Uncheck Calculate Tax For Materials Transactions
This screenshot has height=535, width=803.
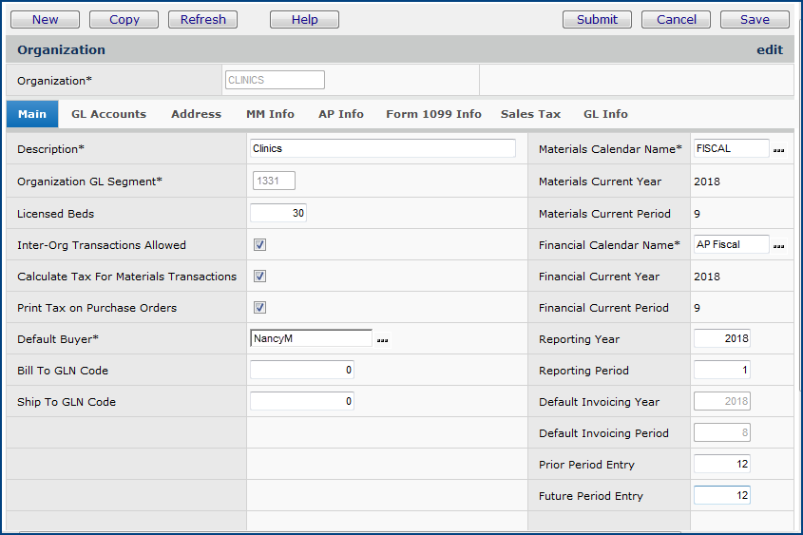click(x=259, y=277)
